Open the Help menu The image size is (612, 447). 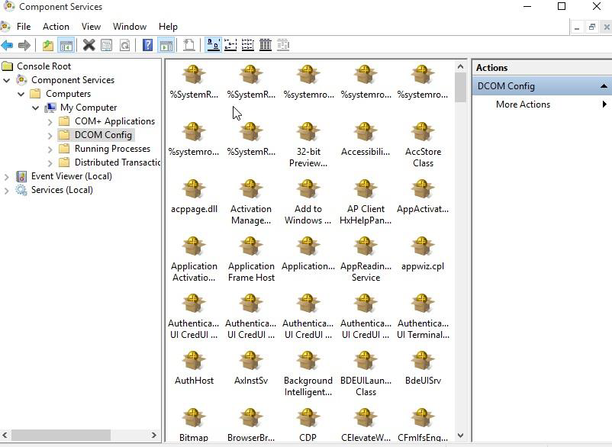pos(168,27)
